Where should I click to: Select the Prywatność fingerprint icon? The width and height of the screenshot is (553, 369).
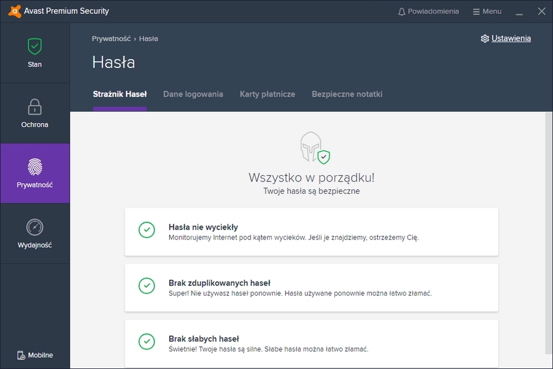(34, 167)
